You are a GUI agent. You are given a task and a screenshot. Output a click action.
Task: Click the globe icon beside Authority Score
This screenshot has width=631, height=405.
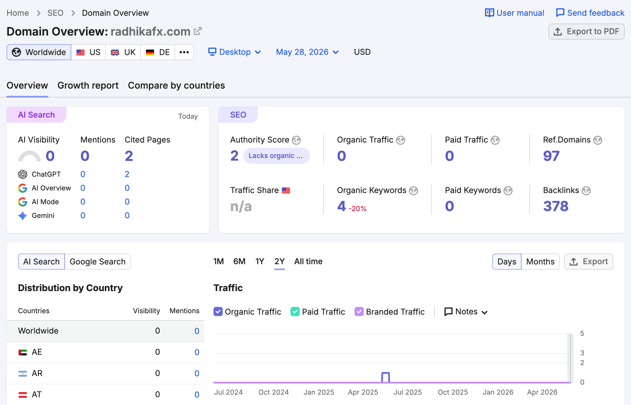pyautogui.click(x=296, y=140)
